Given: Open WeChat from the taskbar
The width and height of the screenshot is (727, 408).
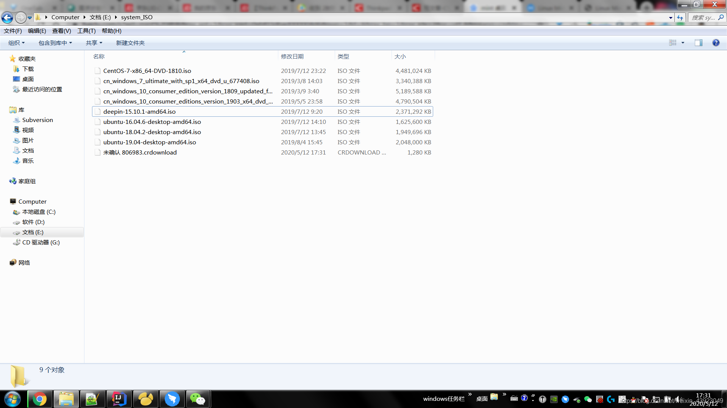Looking at the screenshot, I should 197,399.
